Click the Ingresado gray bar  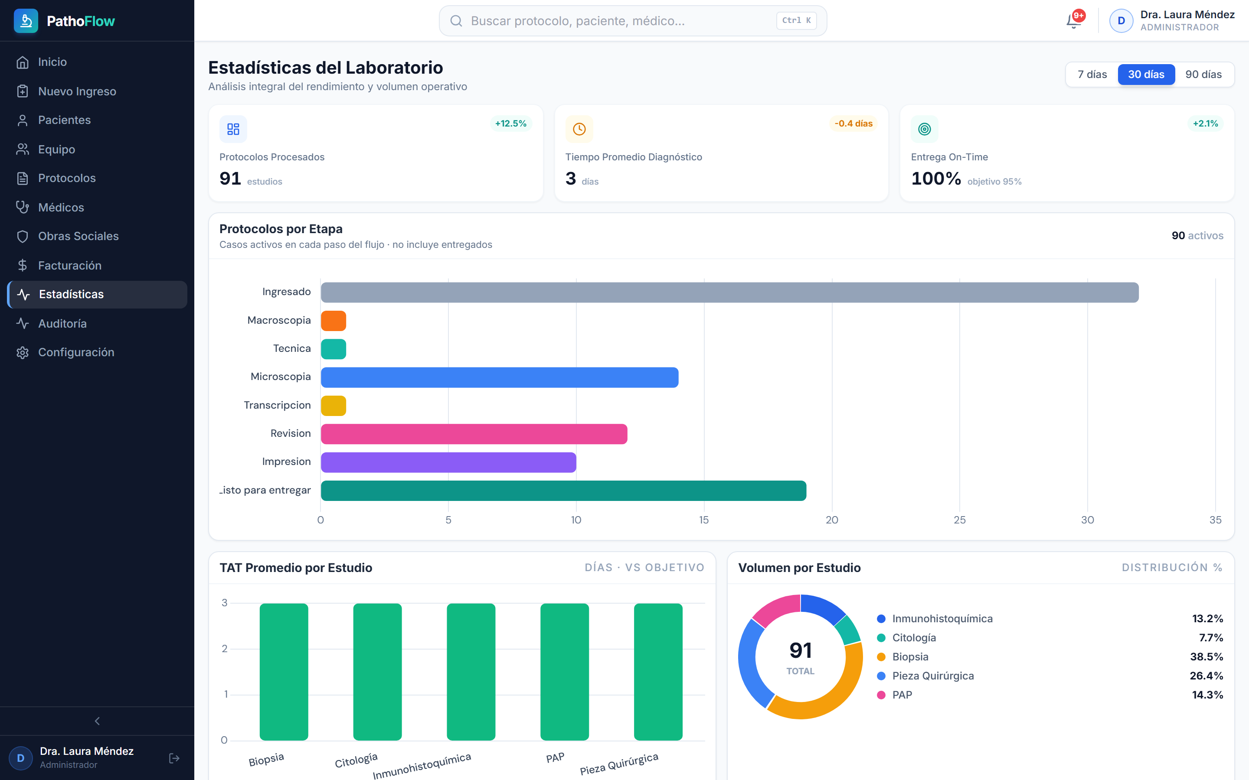pyautogui.click(x=730, y=292)
